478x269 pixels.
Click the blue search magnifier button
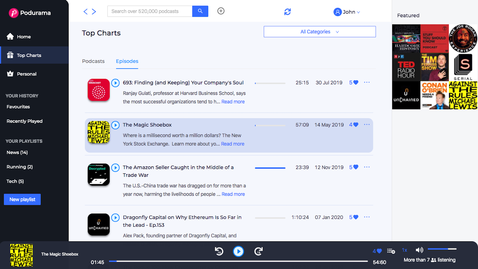coord(200,11)
